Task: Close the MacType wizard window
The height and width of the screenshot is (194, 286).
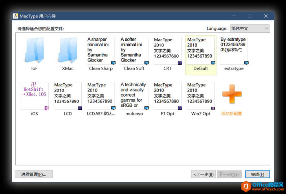Action: (x=266, y=16)
